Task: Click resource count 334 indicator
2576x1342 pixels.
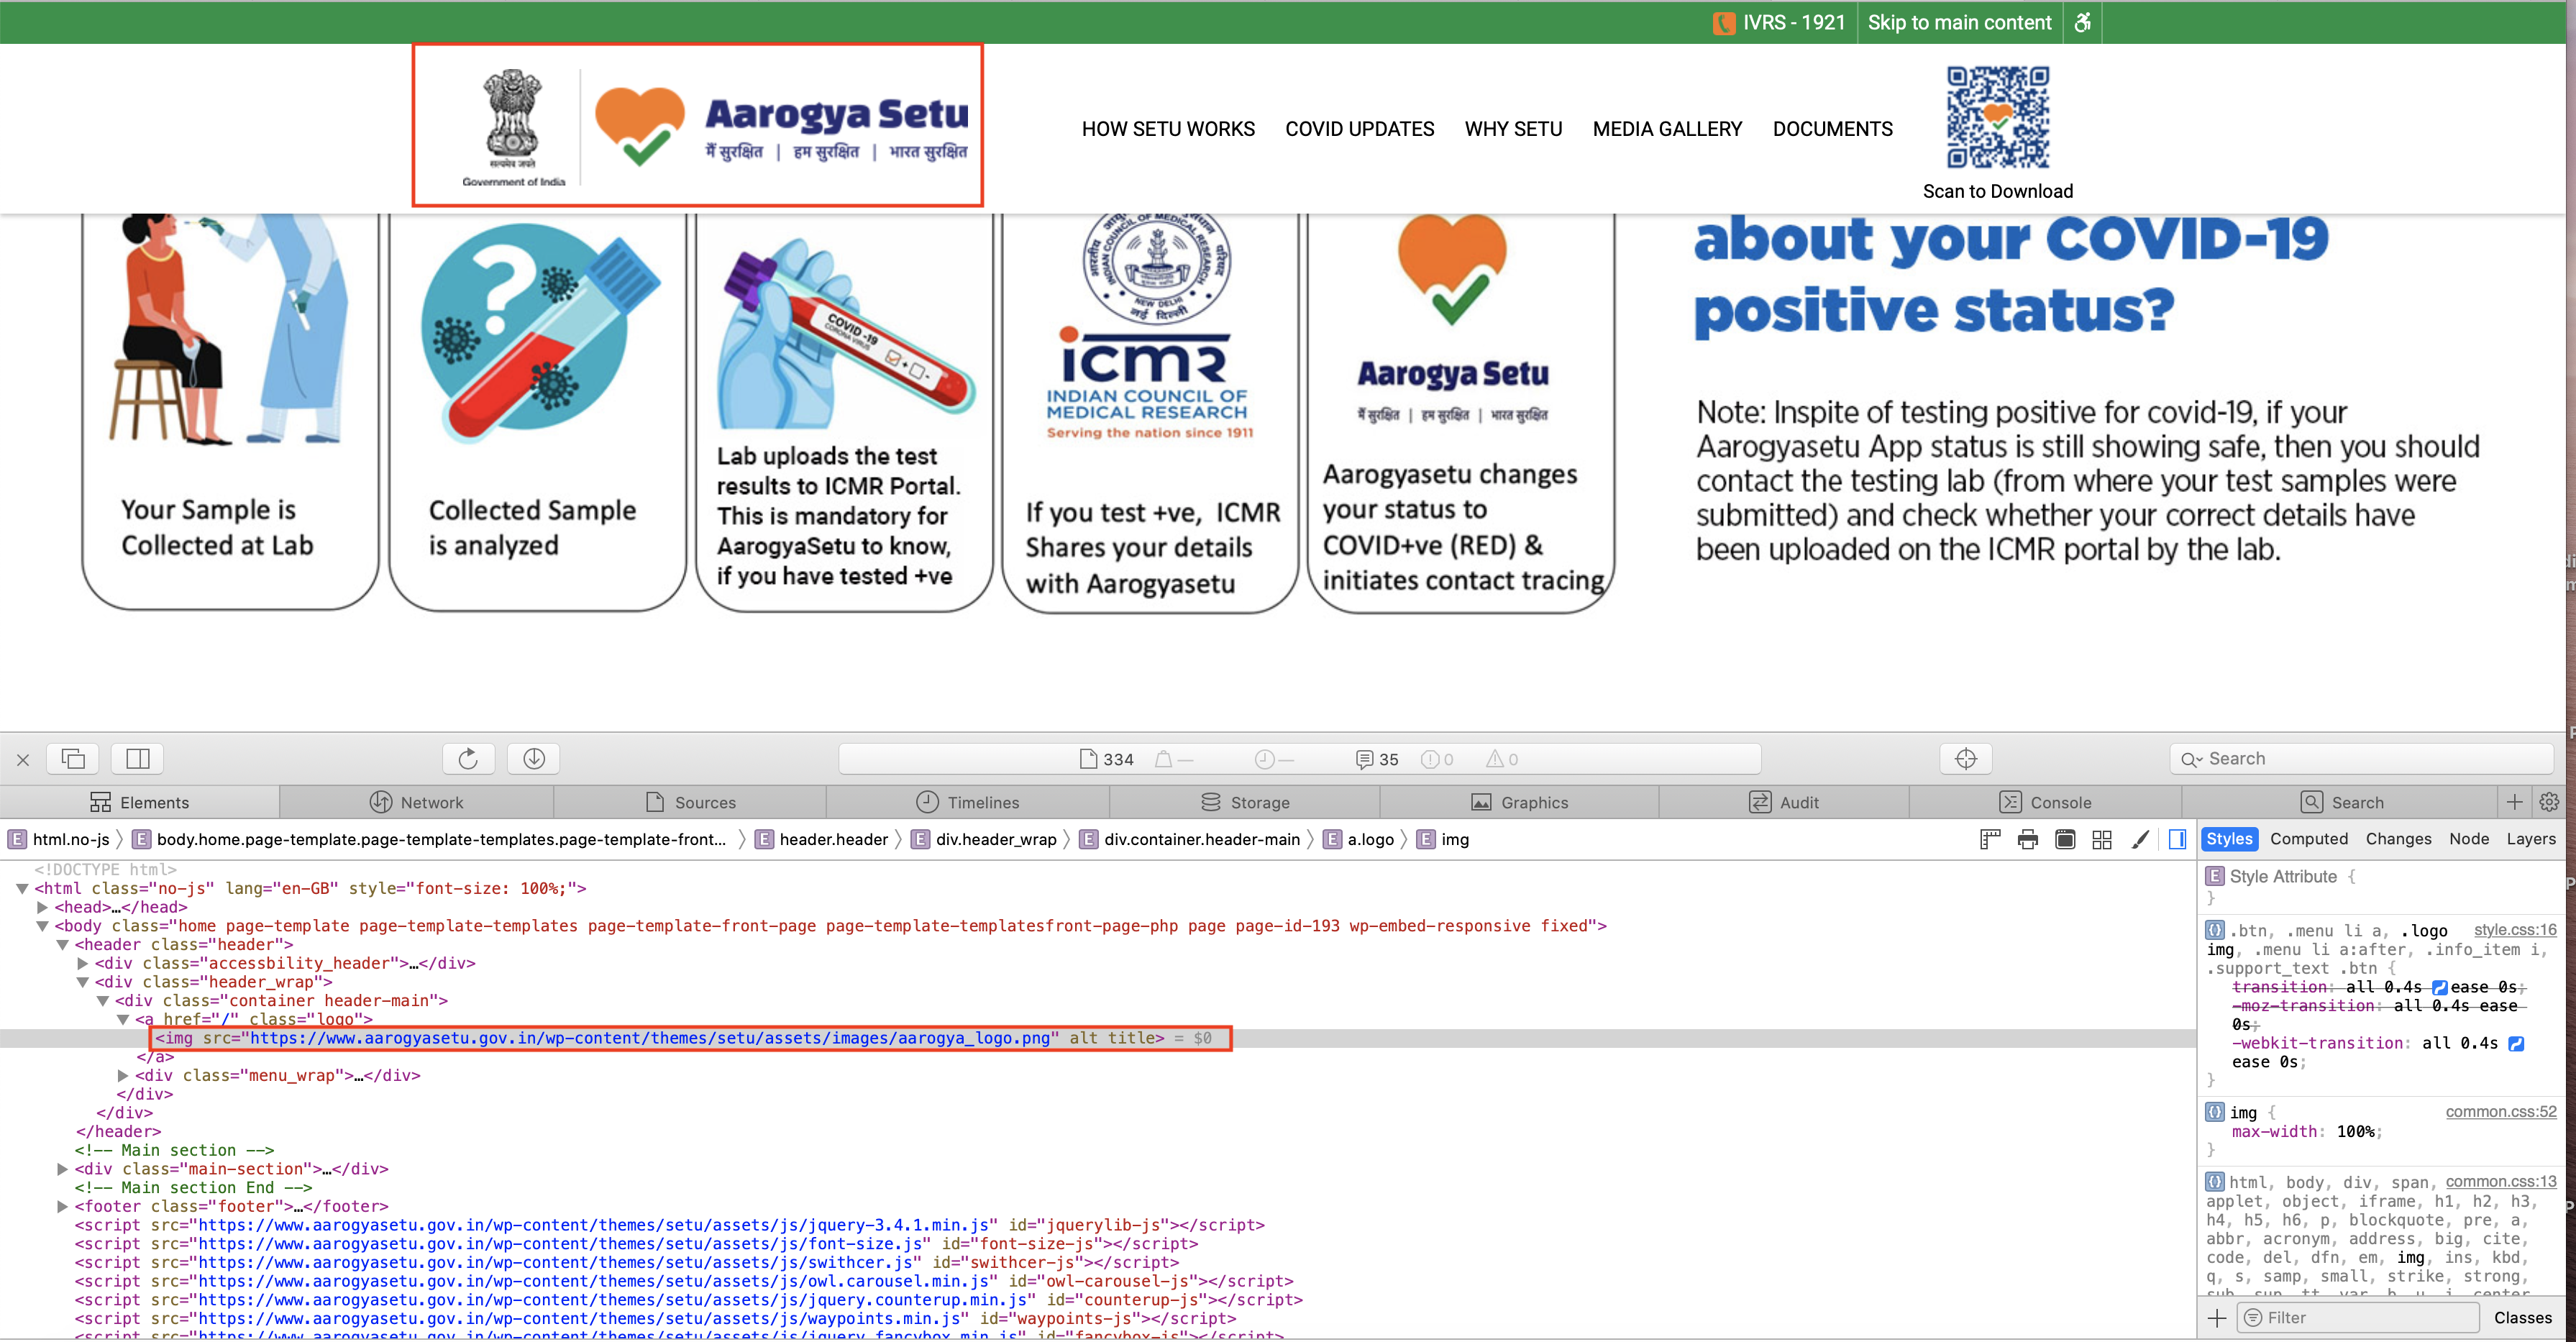Action: tap(1107, 760)
